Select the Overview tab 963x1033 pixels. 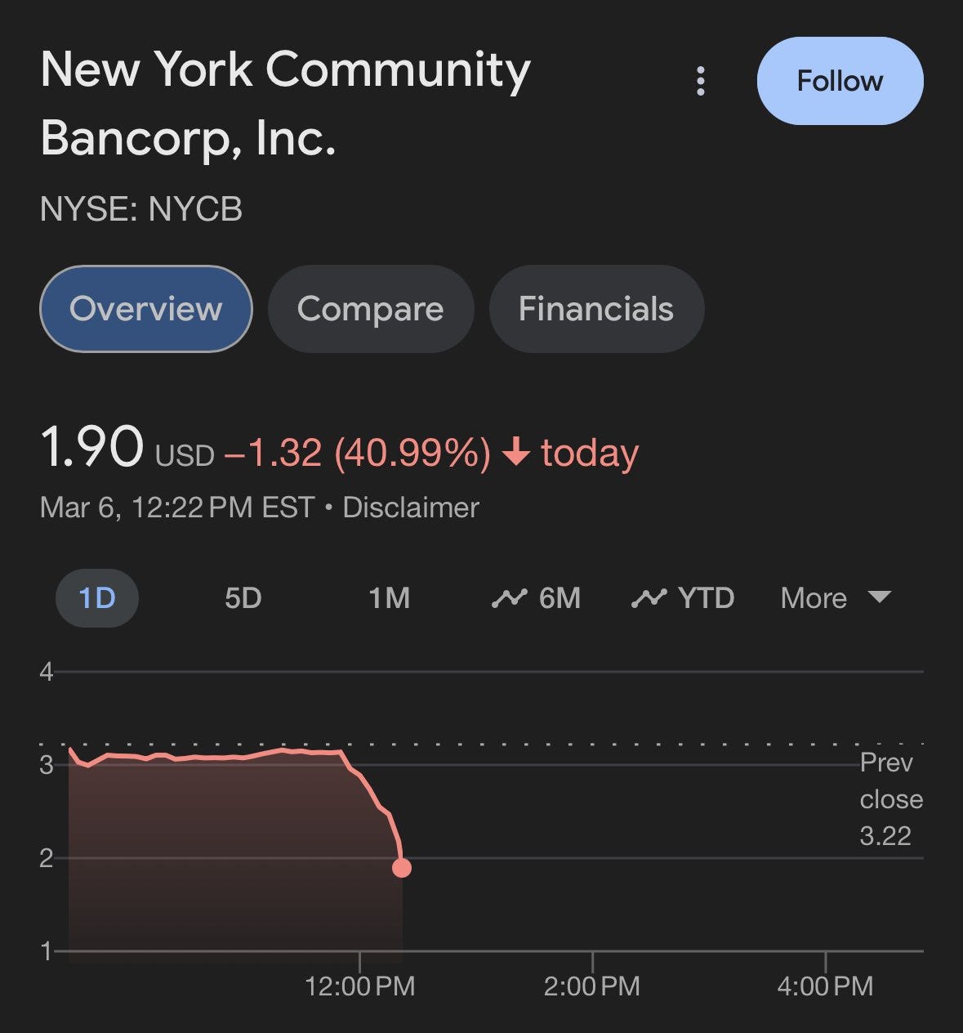click(x=145, y=309)
